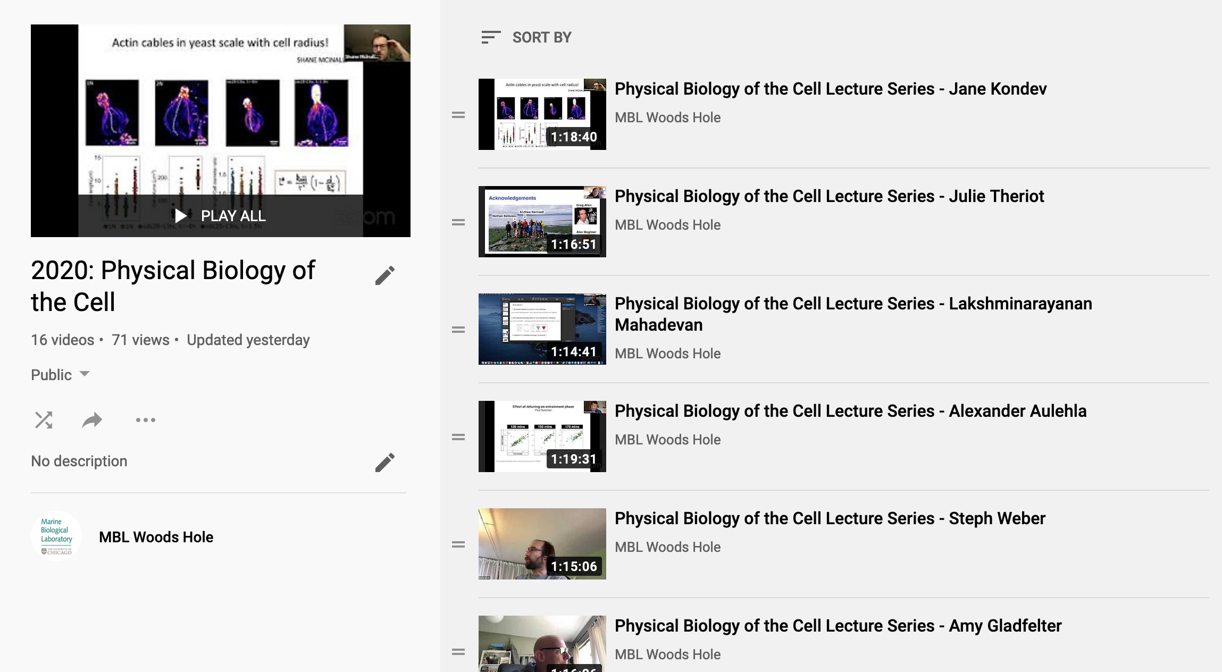This screenshot has width=1222, height=672.
Task: Open the MBL Woods Hole channel name link
Action: pos(156,537)
